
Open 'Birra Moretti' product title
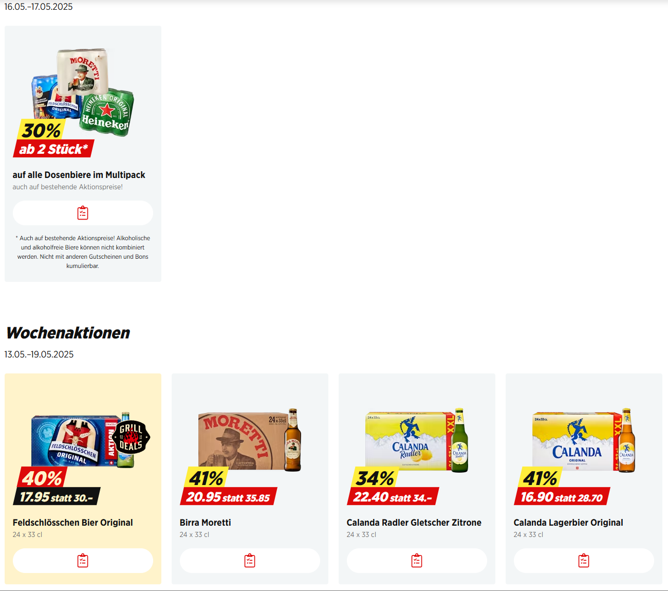click(x=206, y=523)
